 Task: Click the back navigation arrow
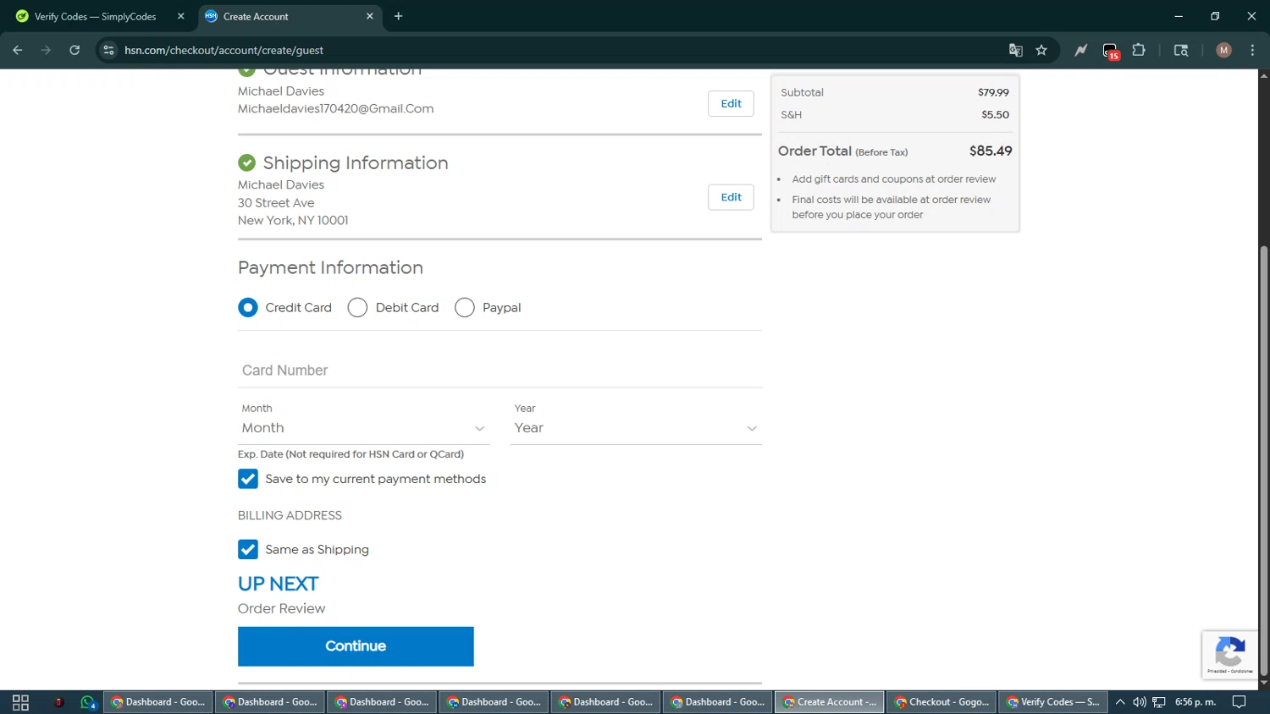coord(18,51)
